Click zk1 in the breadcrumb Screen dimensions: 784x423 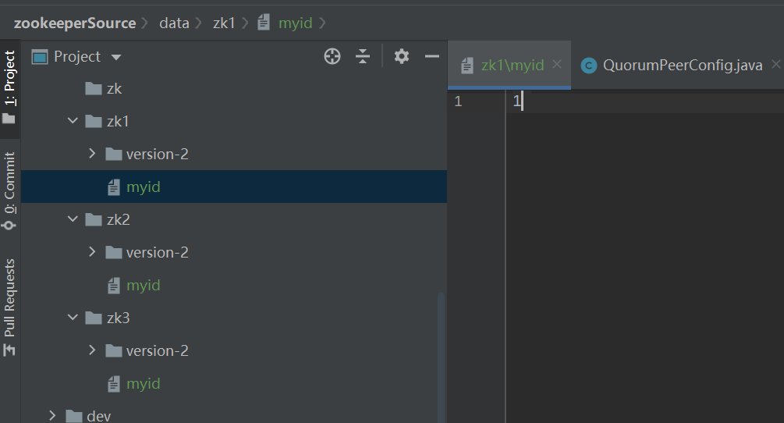coord(224,23)
